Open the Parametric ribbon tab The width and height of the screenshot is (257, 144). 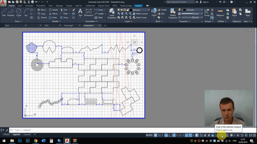[x=41, y=6]
